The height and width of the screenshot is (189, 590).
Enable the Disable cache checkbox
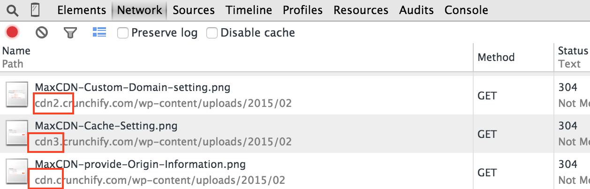coord(212,33)
